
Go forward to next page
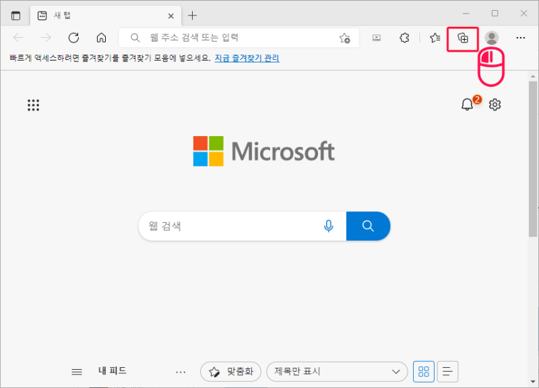coord(46,38)
